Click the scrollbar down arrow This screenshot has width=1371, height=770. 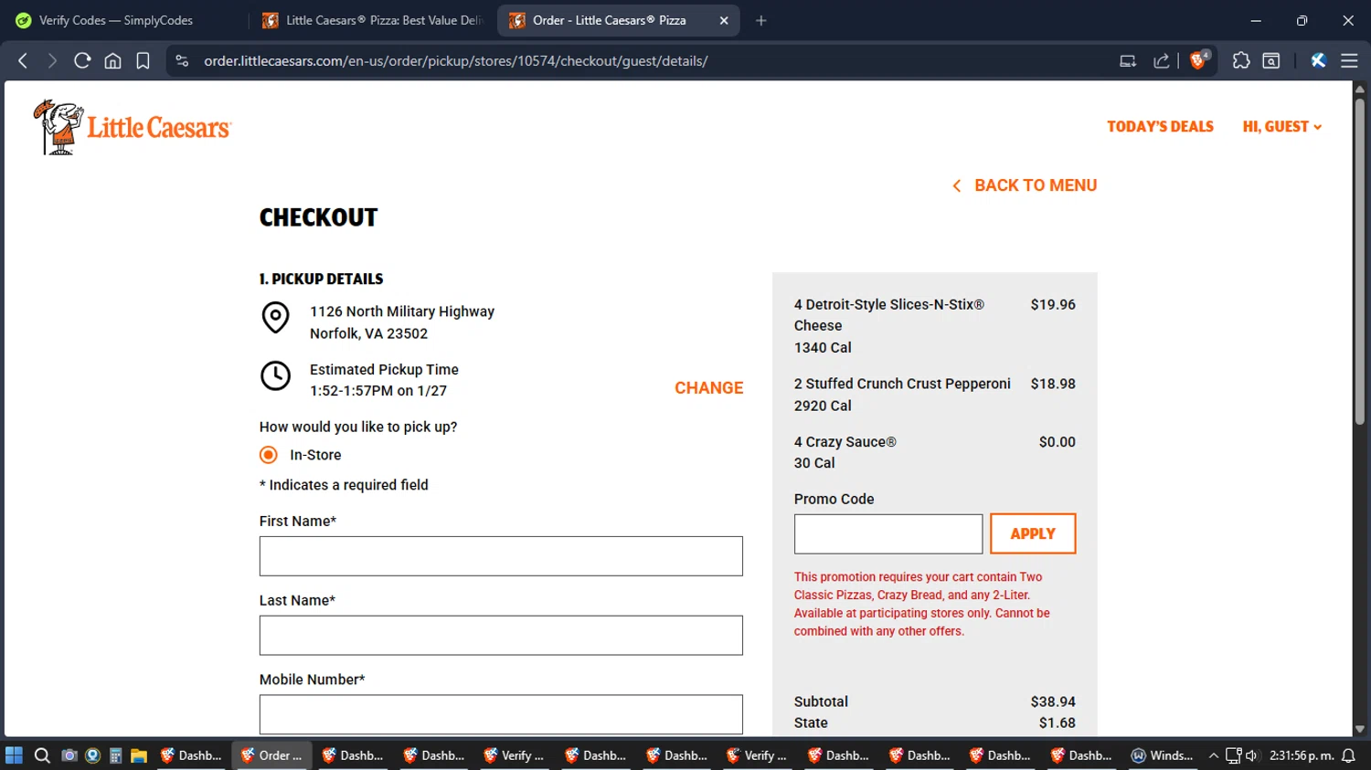[1360, 729]
